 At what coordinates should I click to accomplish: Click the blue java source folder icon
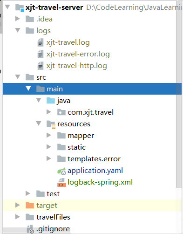point(51,100)
